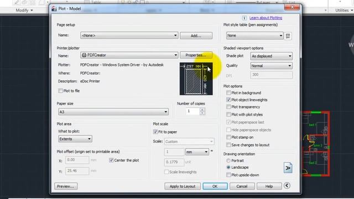This screenshot has width=354, height=199.
Task: Open the Scale Custom dropdown
Action: pos(189,142)
